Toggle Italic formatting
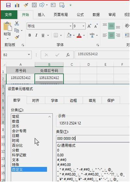The width and height of the screenshot is (130, 182). pos(36,35)
